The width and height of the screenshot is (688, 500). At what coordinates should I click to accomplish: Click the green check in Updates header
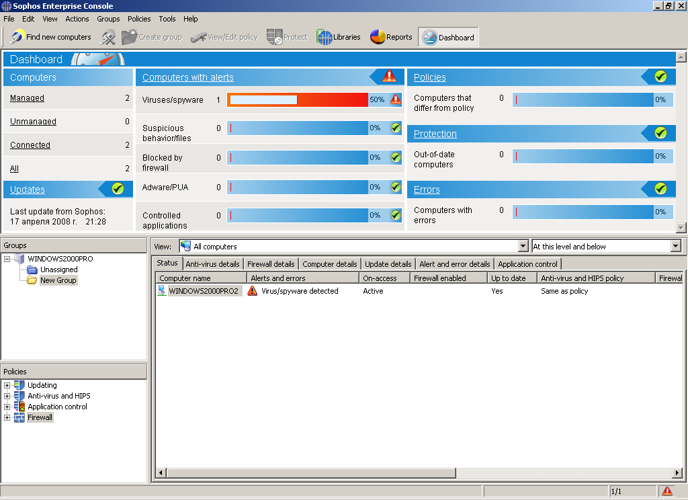coord(118,189)
